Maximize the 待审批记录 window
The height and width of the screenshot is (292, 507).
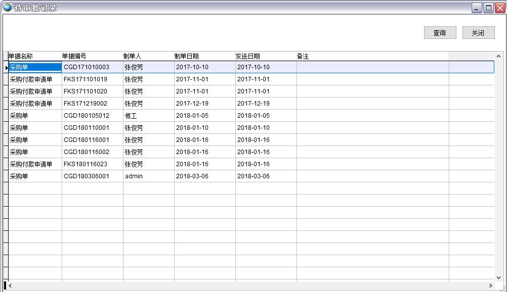click(488, 8)
